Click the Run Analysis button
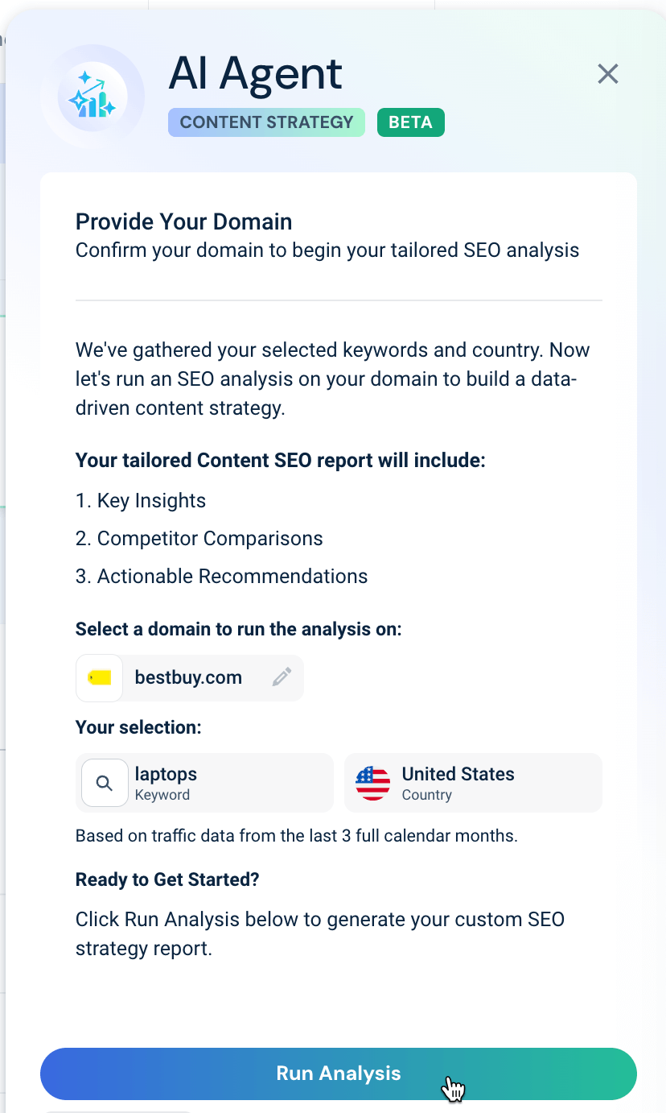Screen dimensions: 666x1113 [338, 1073]
